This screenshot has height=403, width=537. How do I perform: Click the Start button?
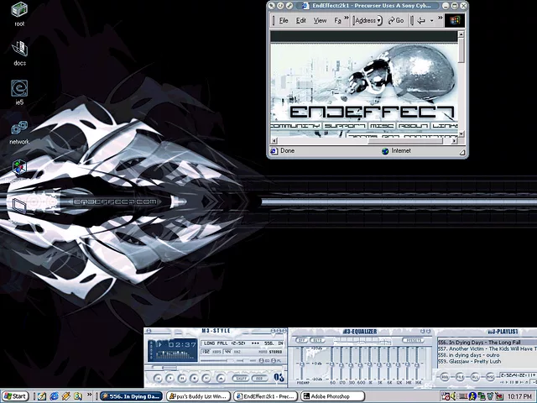[x=14, y=396]
